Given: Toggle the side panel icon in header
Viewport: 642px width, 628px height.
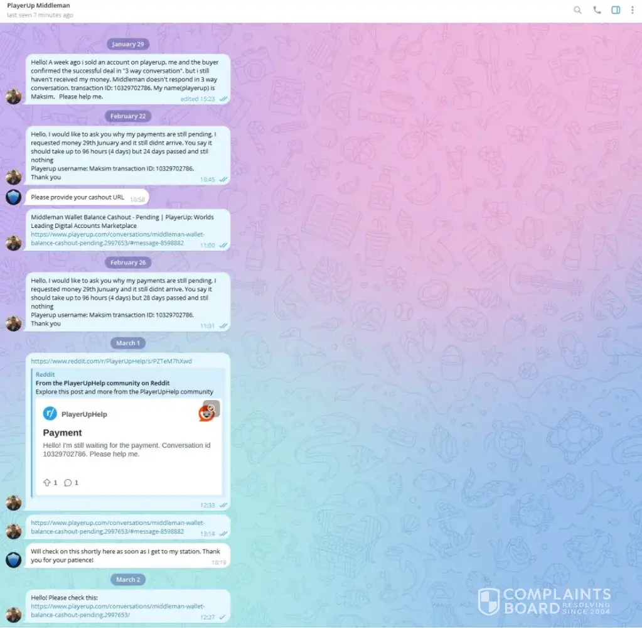Looking at the screenshot, I should point(616,10).
